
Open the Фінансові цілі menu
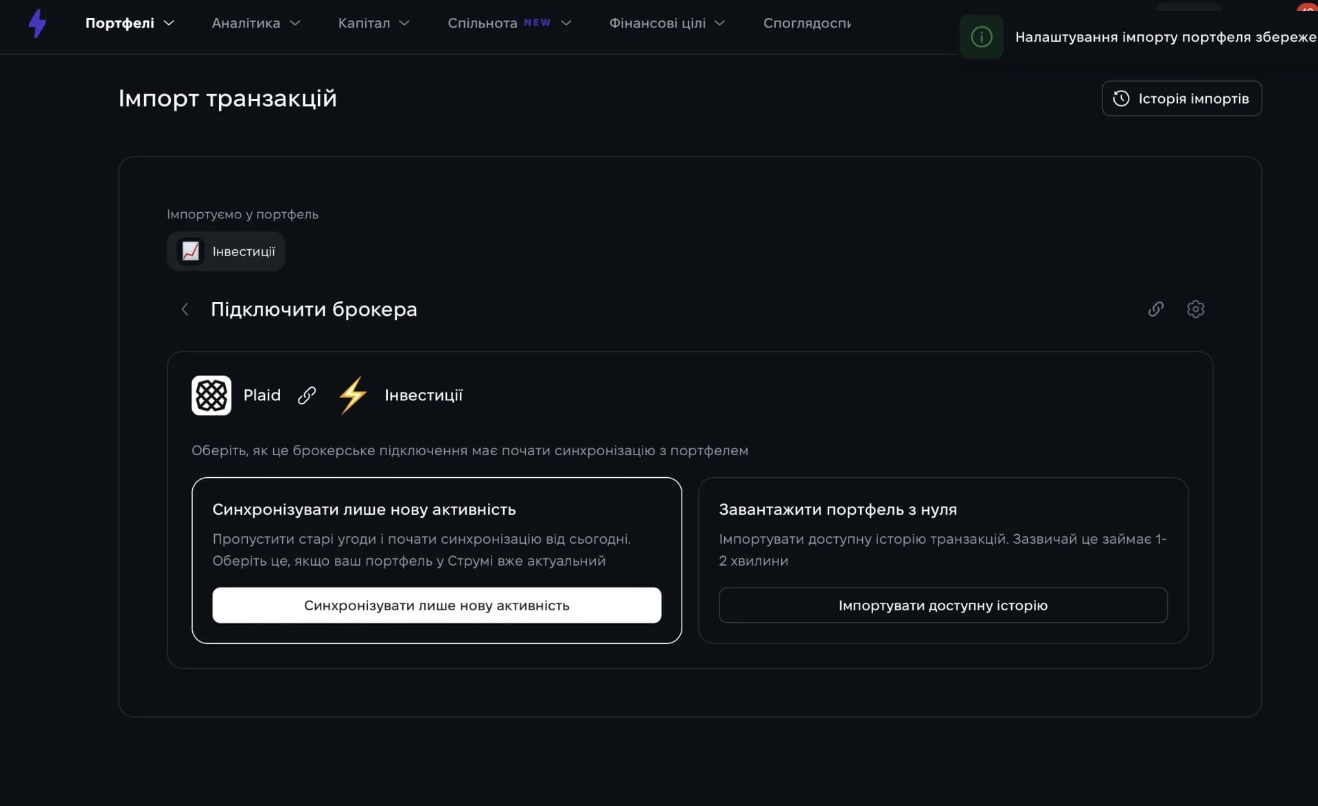pyautogui.click(x=667, y=23)
